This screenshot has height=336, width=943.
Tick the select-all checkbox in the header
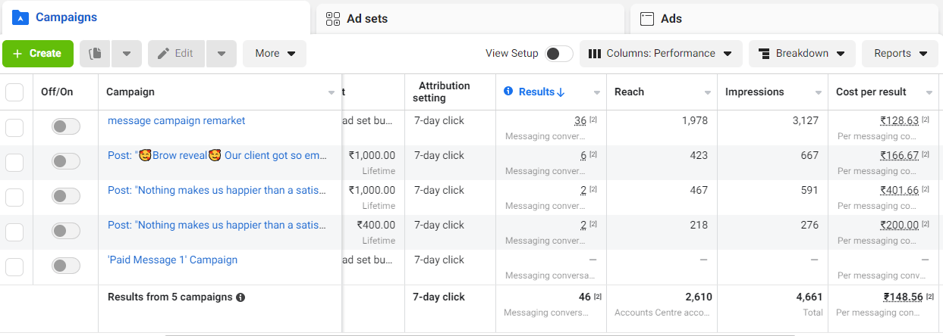(14, 92)
